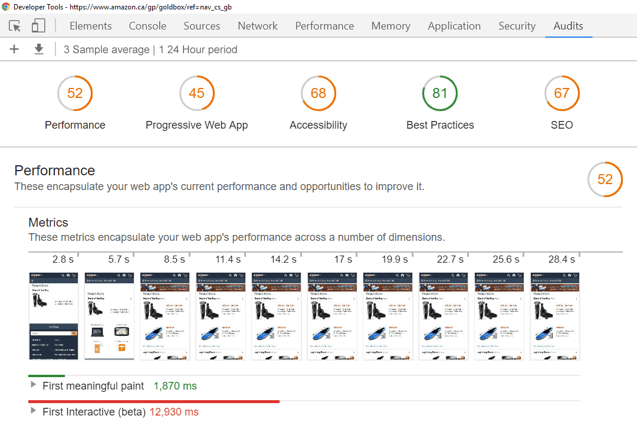Click the 28.4 s filmstrip screenshot
This screenshot has width=637, height=422.
555,316
